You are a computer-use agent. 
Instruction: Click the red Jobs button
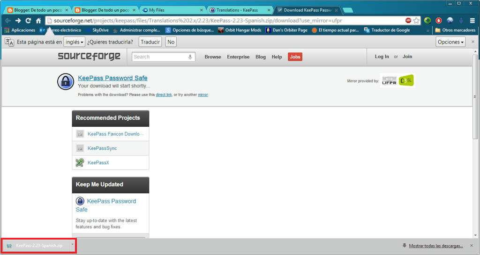tap(295, 57)
